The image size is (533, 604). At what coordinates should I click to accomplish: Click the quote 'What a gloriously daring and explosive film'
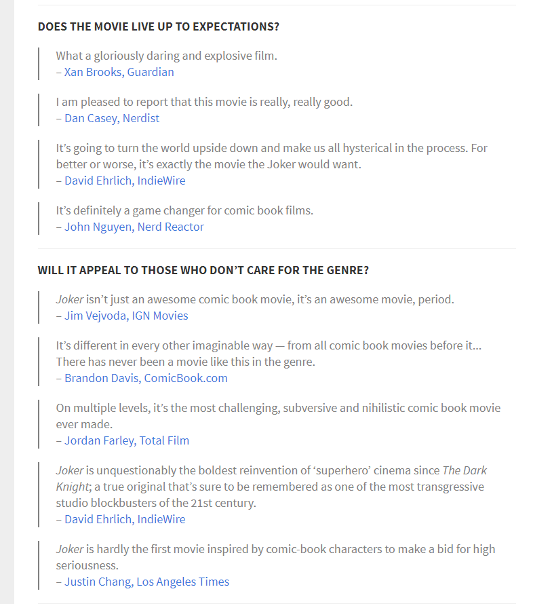(167, 56)
